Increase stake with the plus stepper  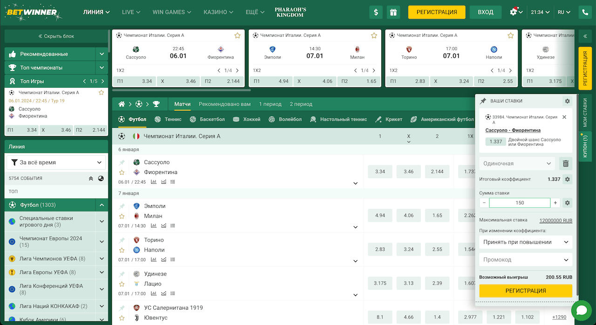click(x=555, y=203)
